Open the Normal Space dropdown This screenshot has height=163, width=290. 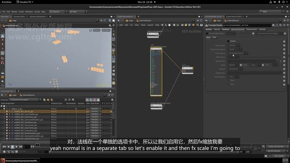tap(234, 77)
